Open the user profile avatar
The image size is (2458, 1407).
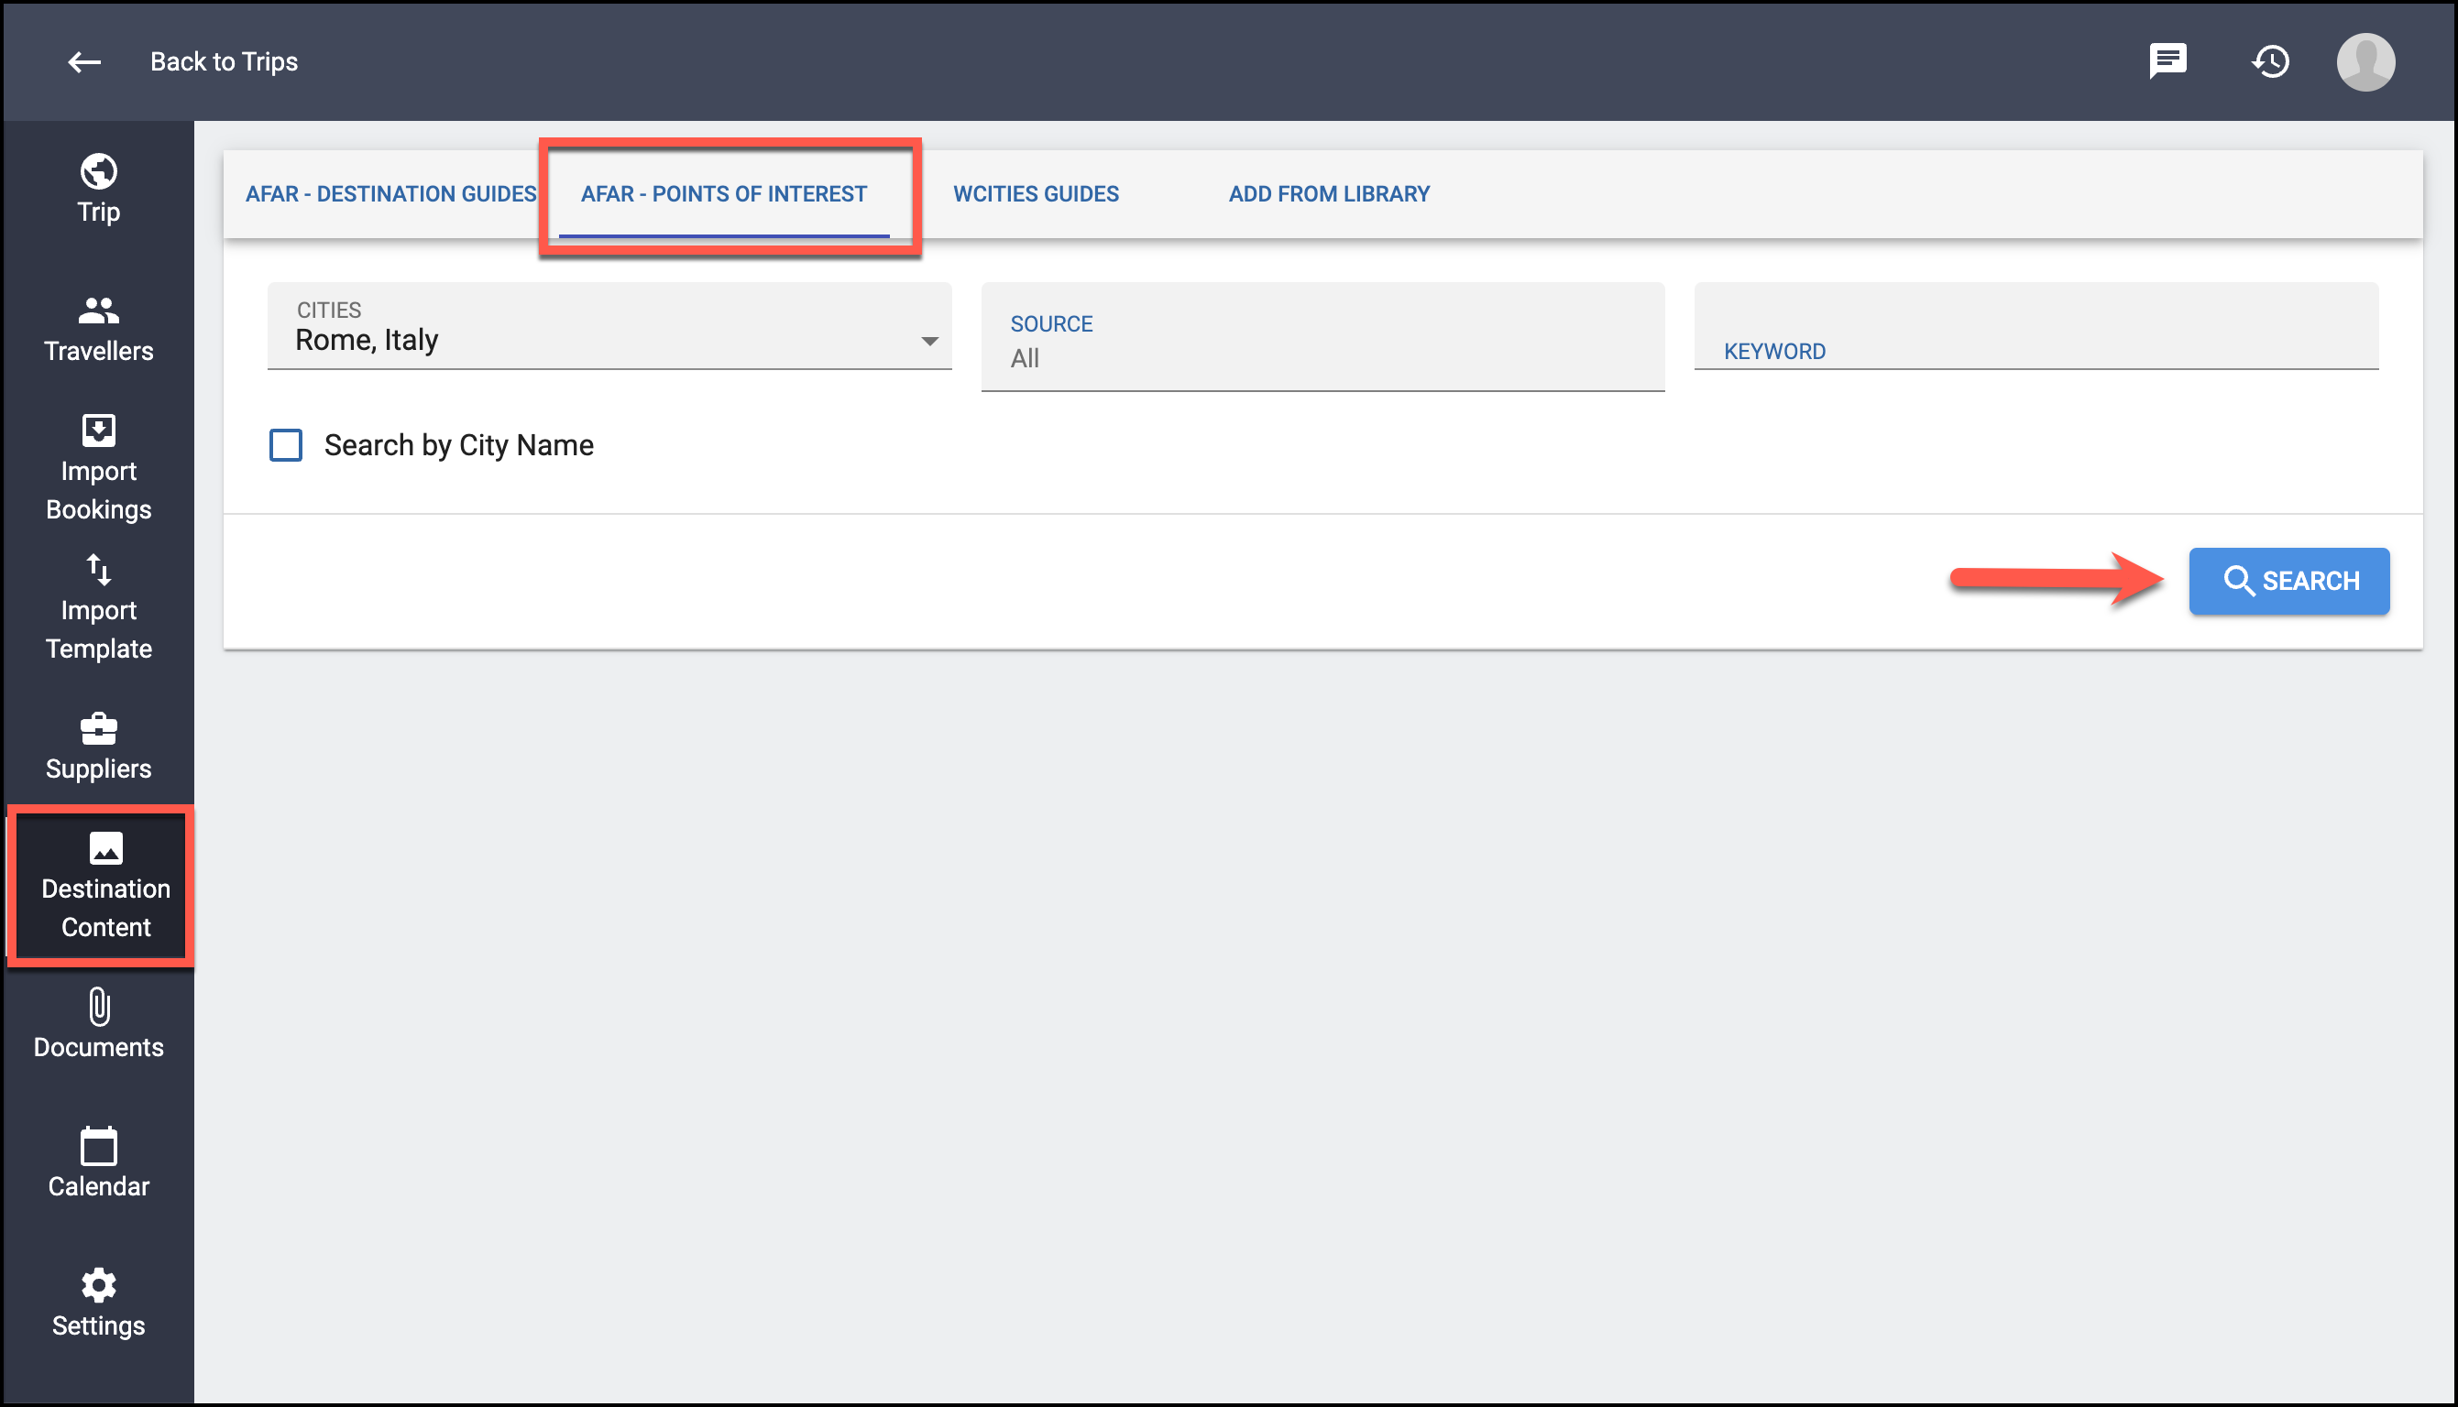[2365, 62]
